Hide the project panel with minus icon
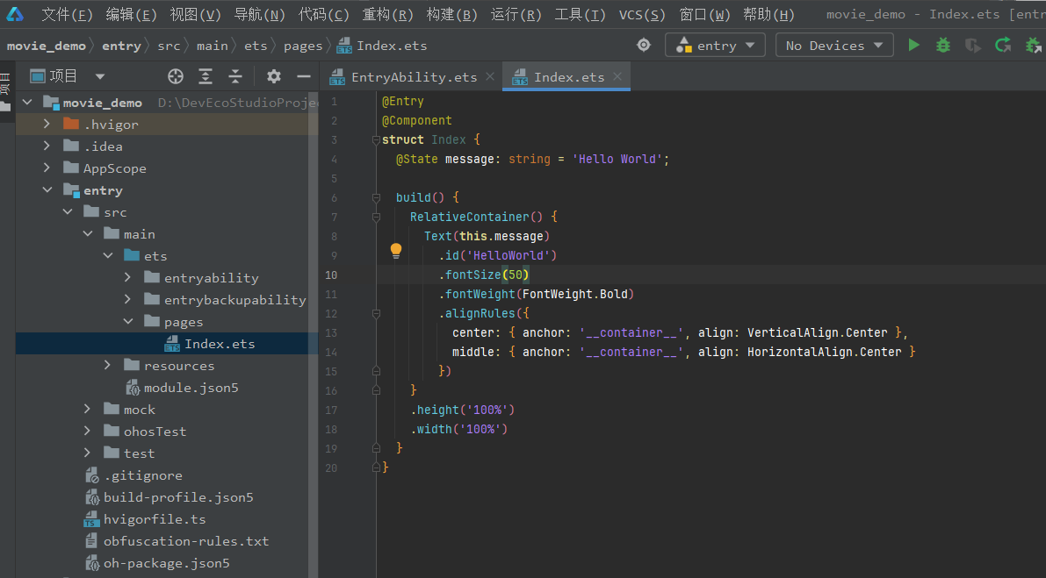1046x578 pixels. (303, 76)
